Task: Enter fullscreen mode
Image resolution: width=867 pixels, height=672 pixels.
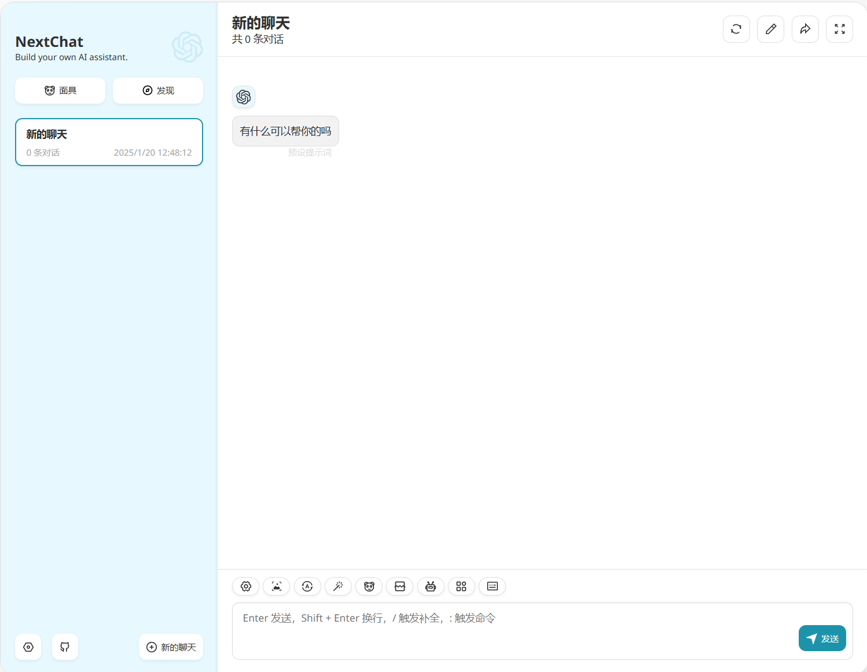Action: pos(839,29)
